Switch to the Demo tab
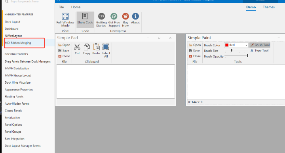Screen dimensions: 285x153 click(x=251, y=7)
